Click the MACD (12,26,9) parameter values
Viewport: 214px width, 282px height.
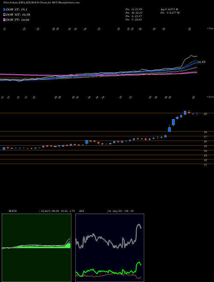pos(57,211)
